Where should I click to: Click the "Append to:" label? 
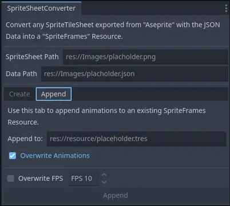coord(25,138)
